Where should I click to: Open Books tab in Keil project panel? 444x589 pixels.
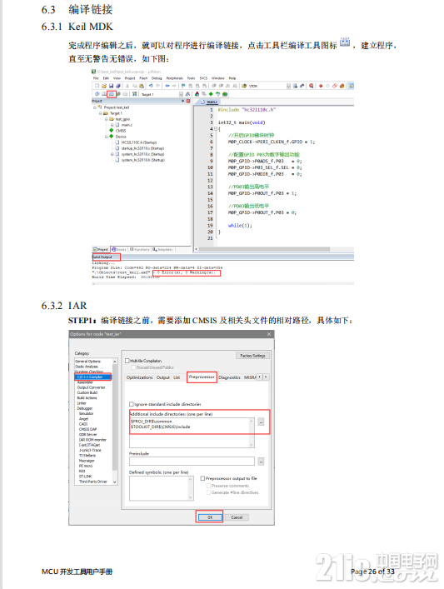(118, 249)
